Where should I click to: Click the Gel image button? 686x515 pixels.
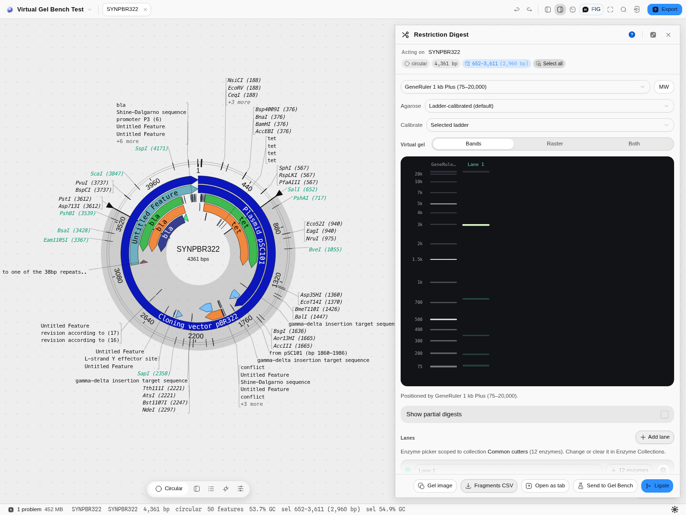click(x=435, y=486)
